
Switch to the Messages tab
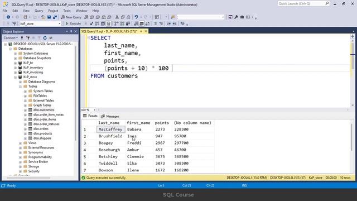pyautogui.click(x=110, y=116)
